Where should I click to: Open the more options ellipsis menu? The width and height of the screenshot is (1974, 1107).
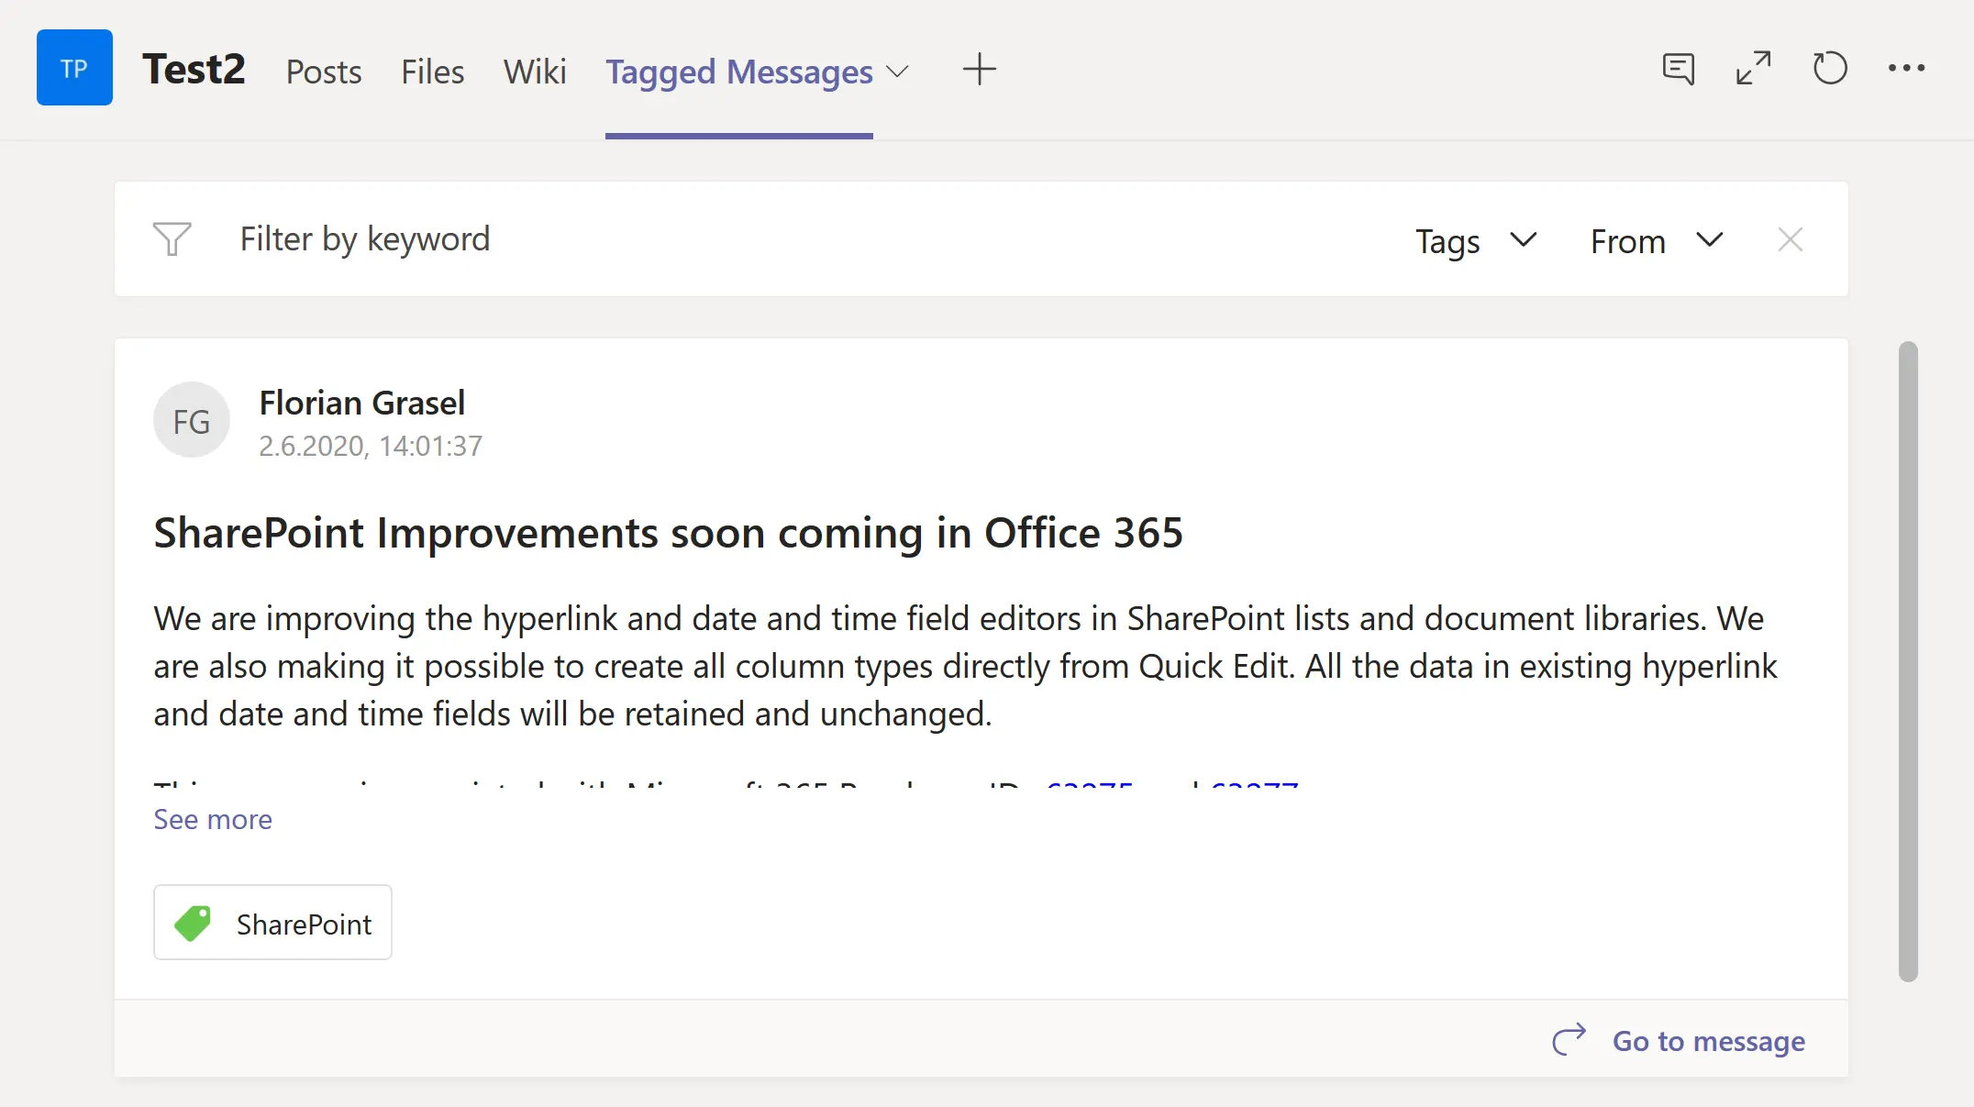click(x=1907, y=69)
